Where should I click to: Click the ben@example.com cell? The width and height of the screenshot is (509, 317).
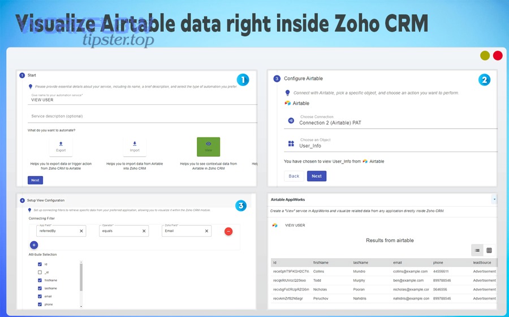(x=408, y=280)
